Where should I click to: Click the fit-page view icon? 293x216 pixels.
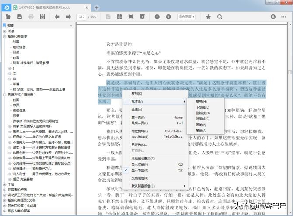tap(131, 17)
